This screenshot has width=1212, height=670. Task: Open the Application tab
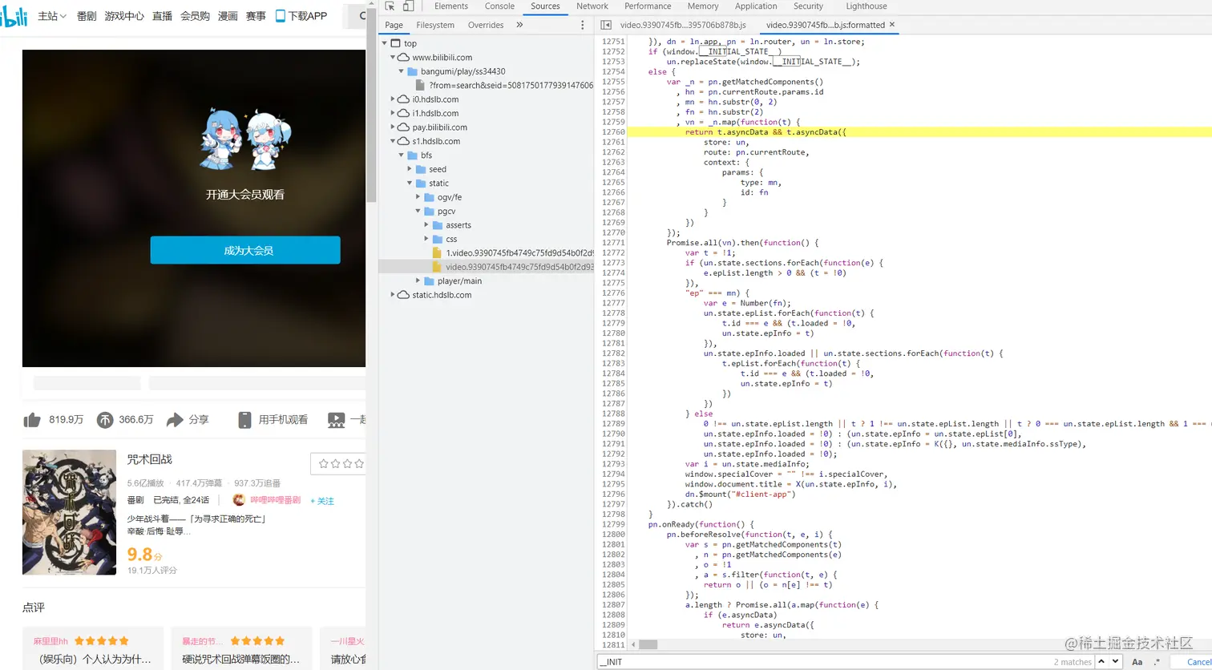[x=756, y=6]
